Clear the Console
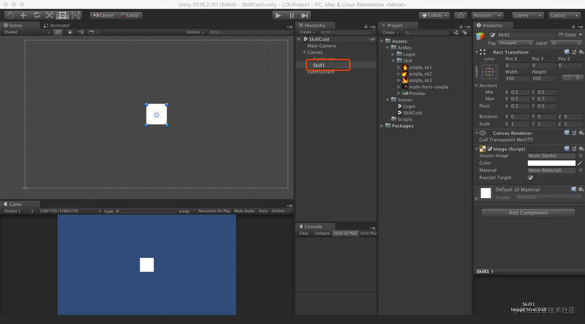 click(304, 233)
